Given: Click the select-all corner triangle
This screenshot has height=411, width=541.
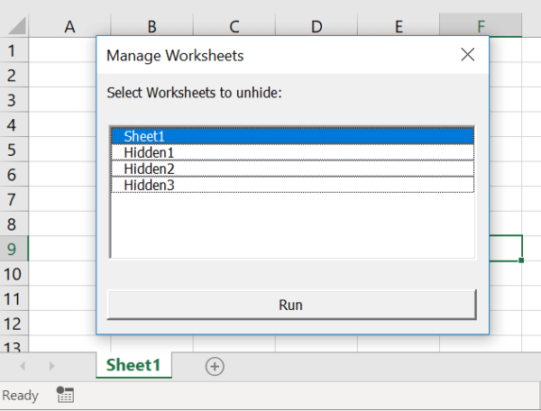Looking at the screenshot, I should [16, 26].
